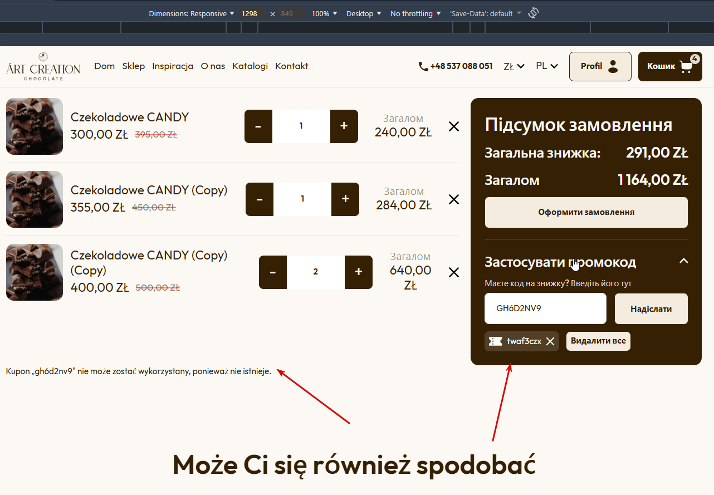Open the Profil button
Image resolution: width=714 pixels, height=495 pixels.
point(600,66)
